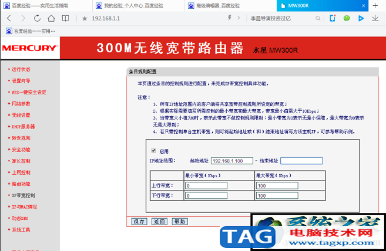Open the green WeChat icon

pyautogui.click(x=347, y=18)
